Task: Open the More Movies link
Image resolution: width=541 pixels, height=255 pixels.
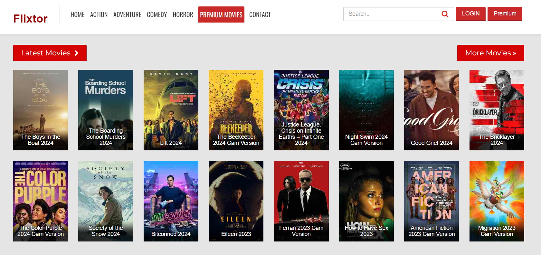Action: pyautogui.click(x=490, y=53)
